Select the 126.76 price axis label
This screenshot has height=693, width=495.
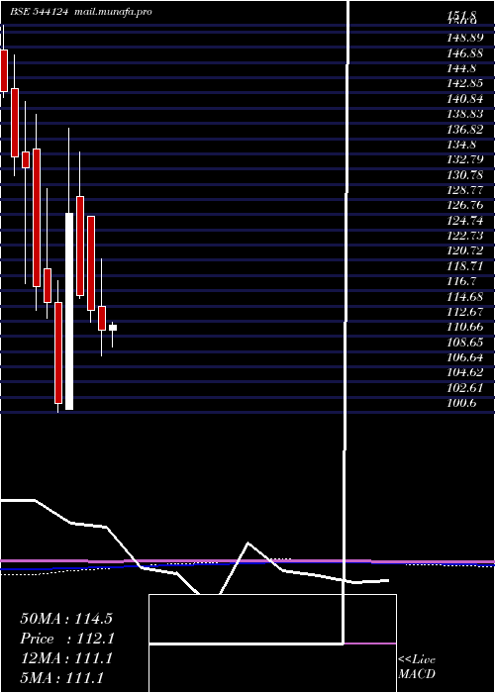pos(465,205)
